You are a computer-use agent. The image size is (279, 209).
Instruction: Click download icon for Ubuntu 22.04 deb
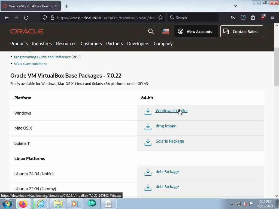(x=148, y=188)
